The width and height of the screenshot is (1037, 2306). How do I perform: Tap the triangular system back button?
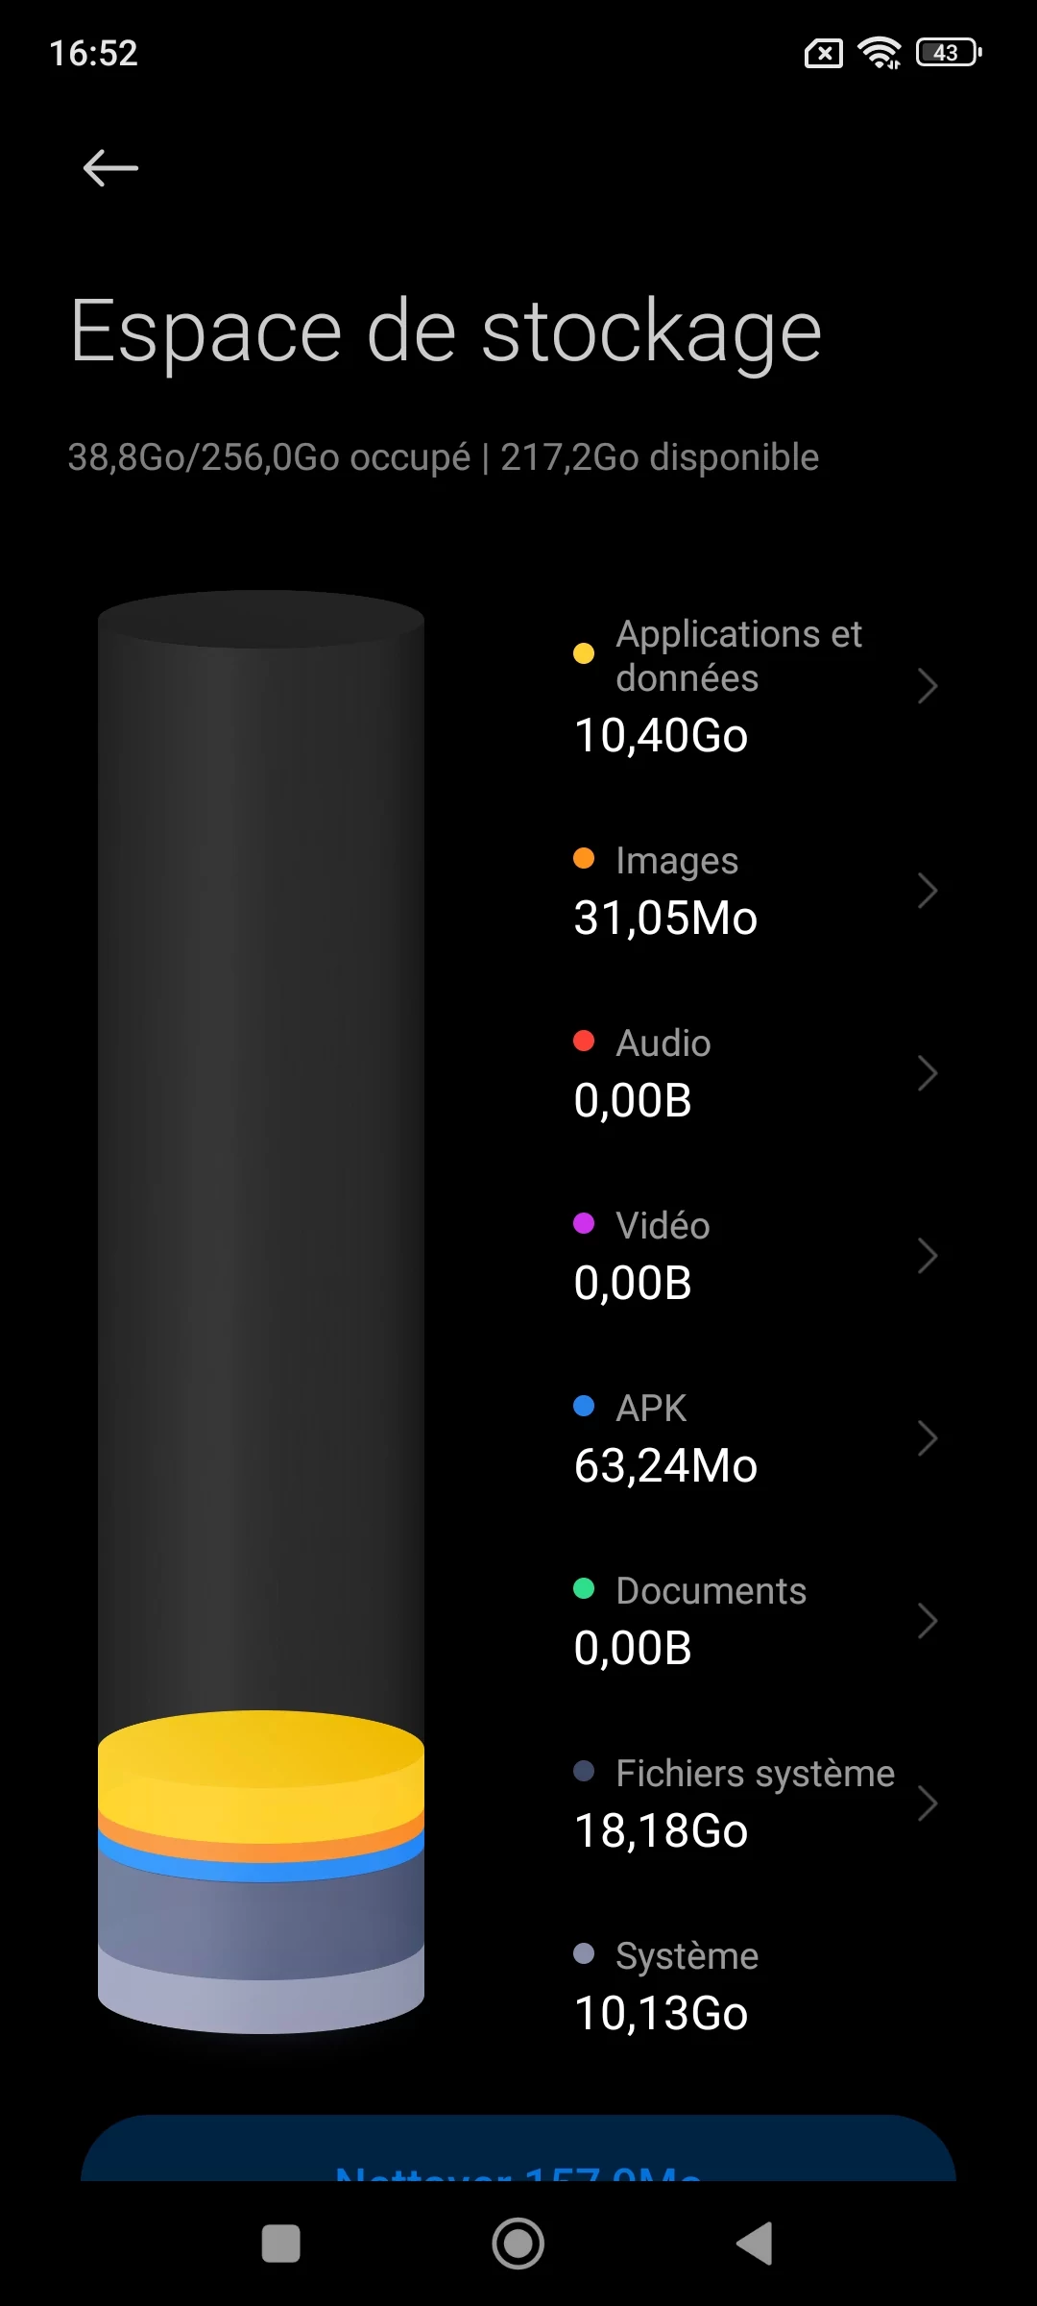click(x=755, y=2244)
